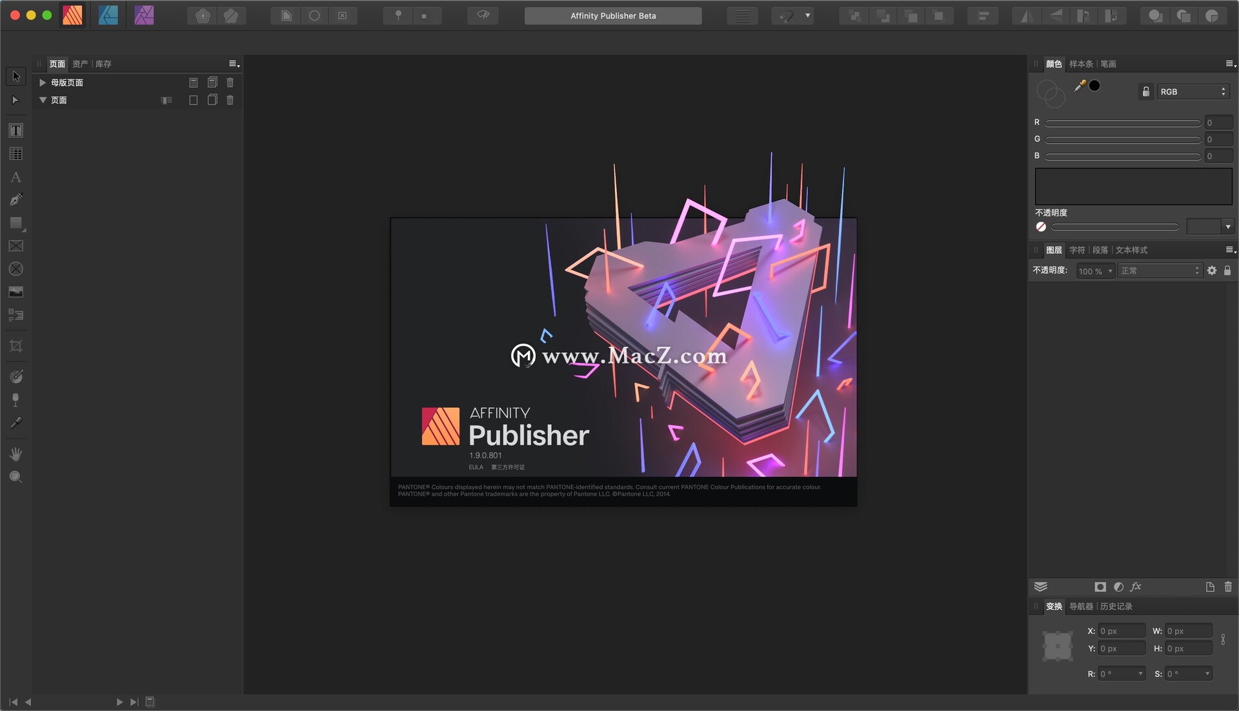The image size is (1239, 711).
Task: Switch to Designer persona icon
Action: (108, 15)
